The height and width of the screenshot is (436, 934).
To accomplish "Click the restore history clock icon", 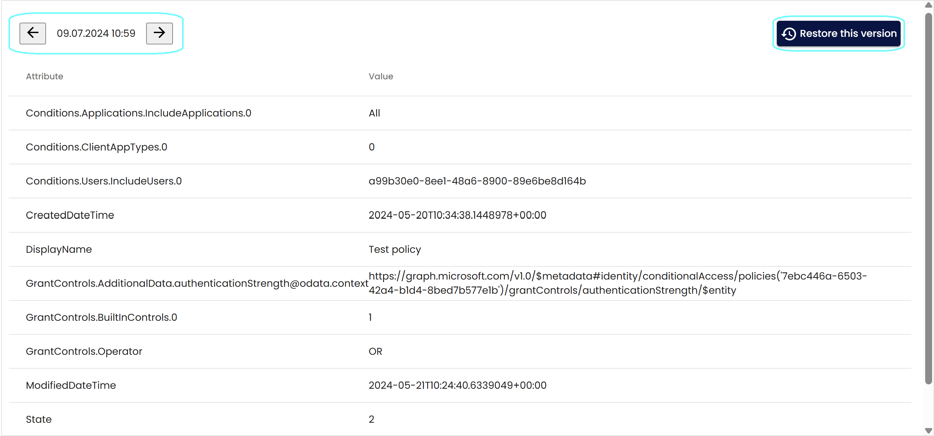I will 789,34.
